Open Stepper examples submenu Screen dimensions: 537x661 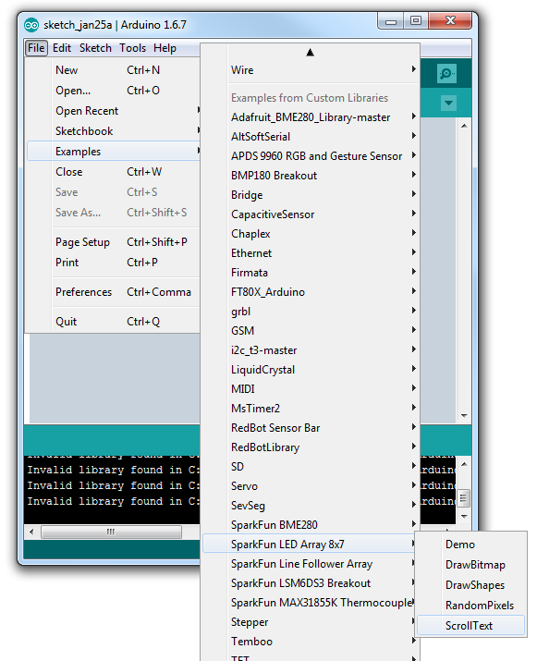point(311,621)
